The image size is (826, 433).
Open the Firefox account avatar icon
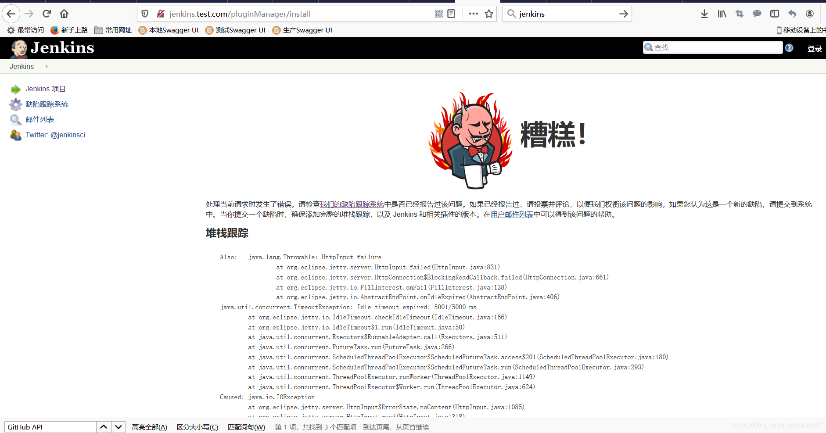tap(810, 14)
